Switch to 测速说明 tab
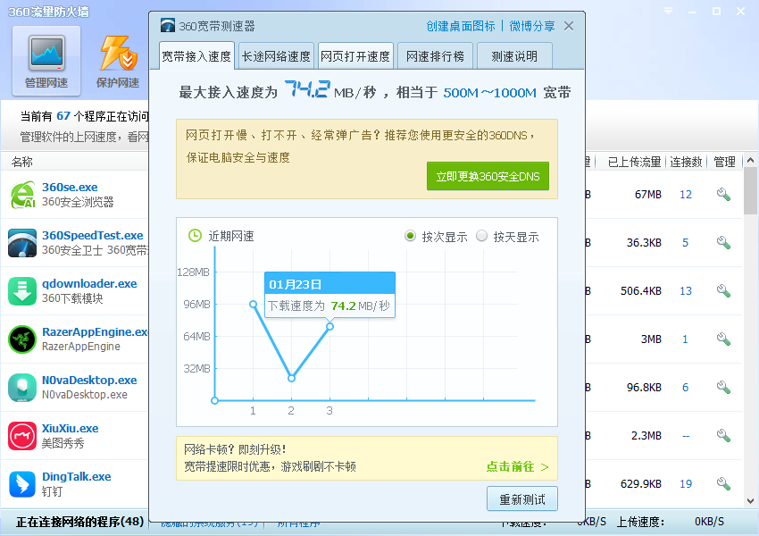The image size is (759, 536). coord(514,56)
